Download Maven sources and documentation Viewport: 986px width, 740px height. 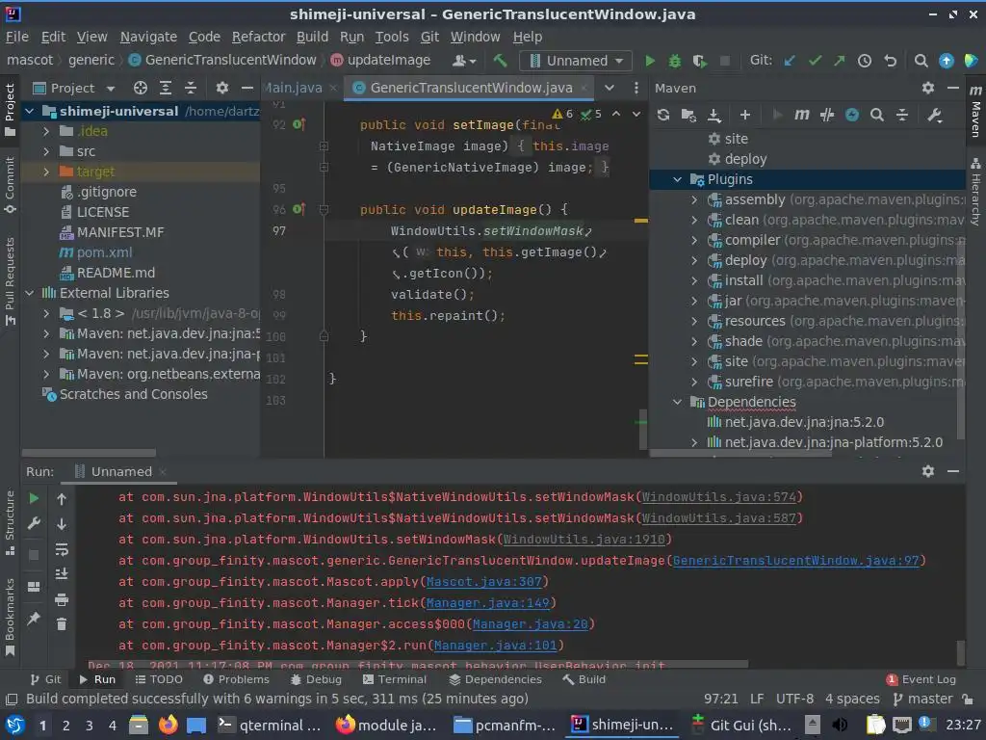714,115
